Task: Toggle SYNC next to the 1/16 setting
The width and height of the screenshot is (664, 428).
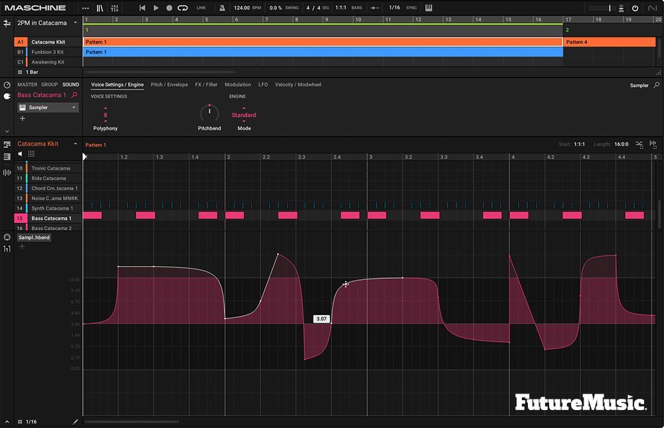Action: click(411, 7)
